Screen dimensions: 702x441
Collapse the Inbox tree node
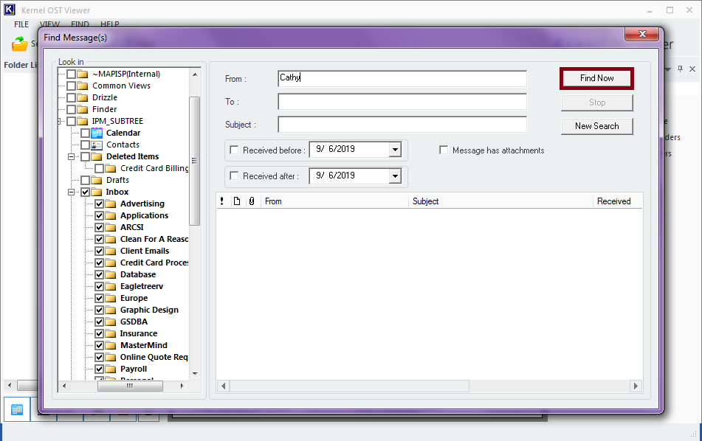(x=71, y=192)
